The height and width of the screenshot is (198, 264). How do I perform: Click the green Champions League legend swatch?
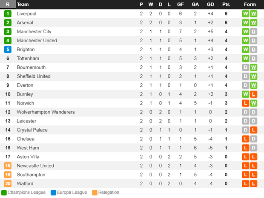[x=4, y=192]
